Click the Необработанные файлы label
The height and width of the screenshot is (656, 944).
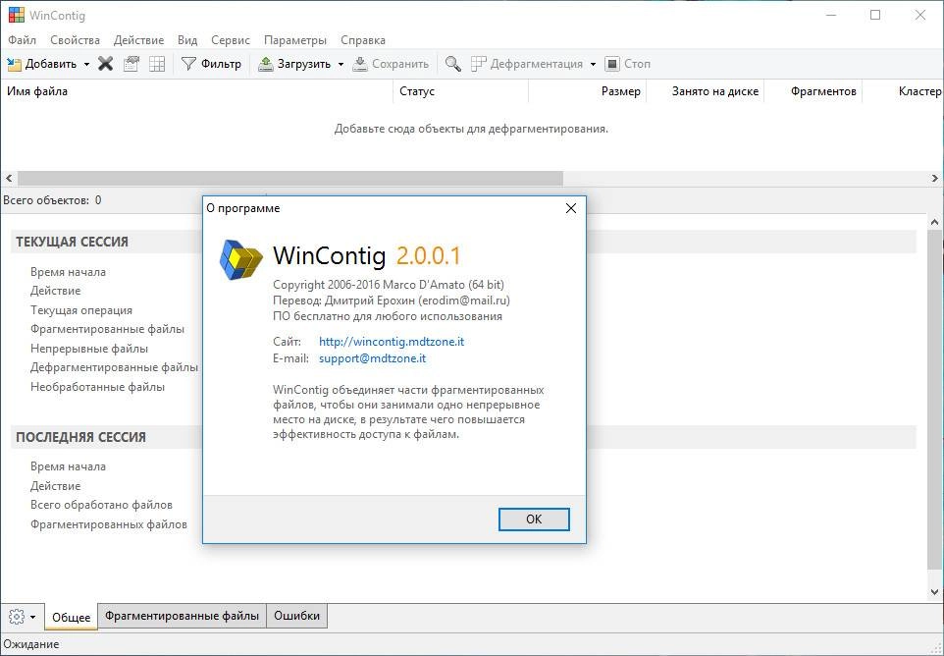click(x=97, y=387)
